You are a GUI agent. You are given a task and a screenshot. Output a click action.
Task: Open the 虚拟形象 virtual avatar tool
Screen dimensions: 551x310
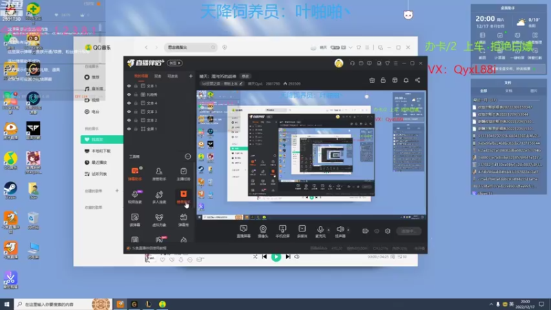[159, 220]
